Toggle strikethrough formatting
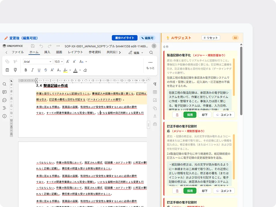 pos(46,70)
